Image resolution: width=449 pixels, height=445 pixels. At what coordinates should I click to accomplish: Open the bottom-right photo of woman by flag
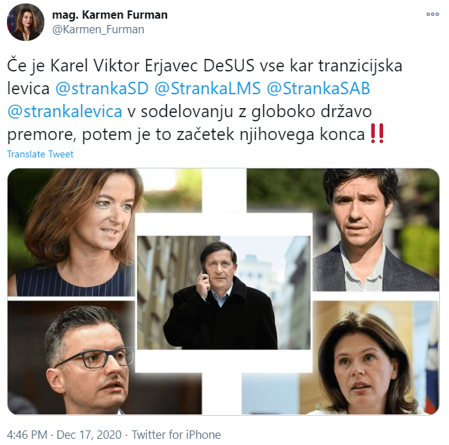pos(376,358)
